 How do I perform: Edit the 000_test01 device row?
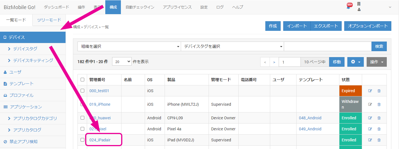(370, 91)
